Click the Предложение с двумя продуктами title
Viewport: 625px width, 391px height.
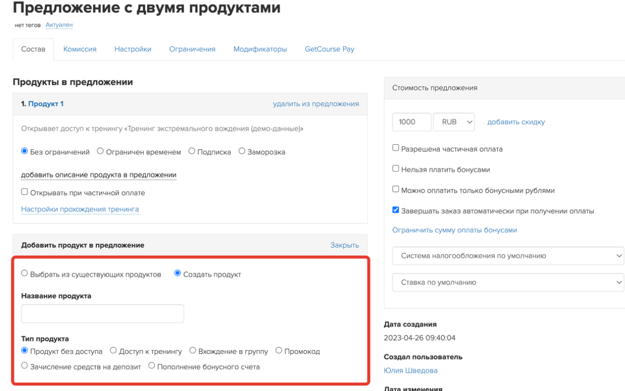pos(147,7)
